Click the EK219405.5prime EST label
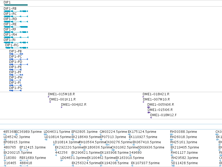This screenshot has height=167, width=222. coord(185,147)
